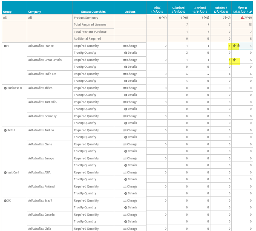Click Open required quantity cell for AdAstraflex France
The height and width of the screenshot is (231, 256).
click(x=247, y=46)
